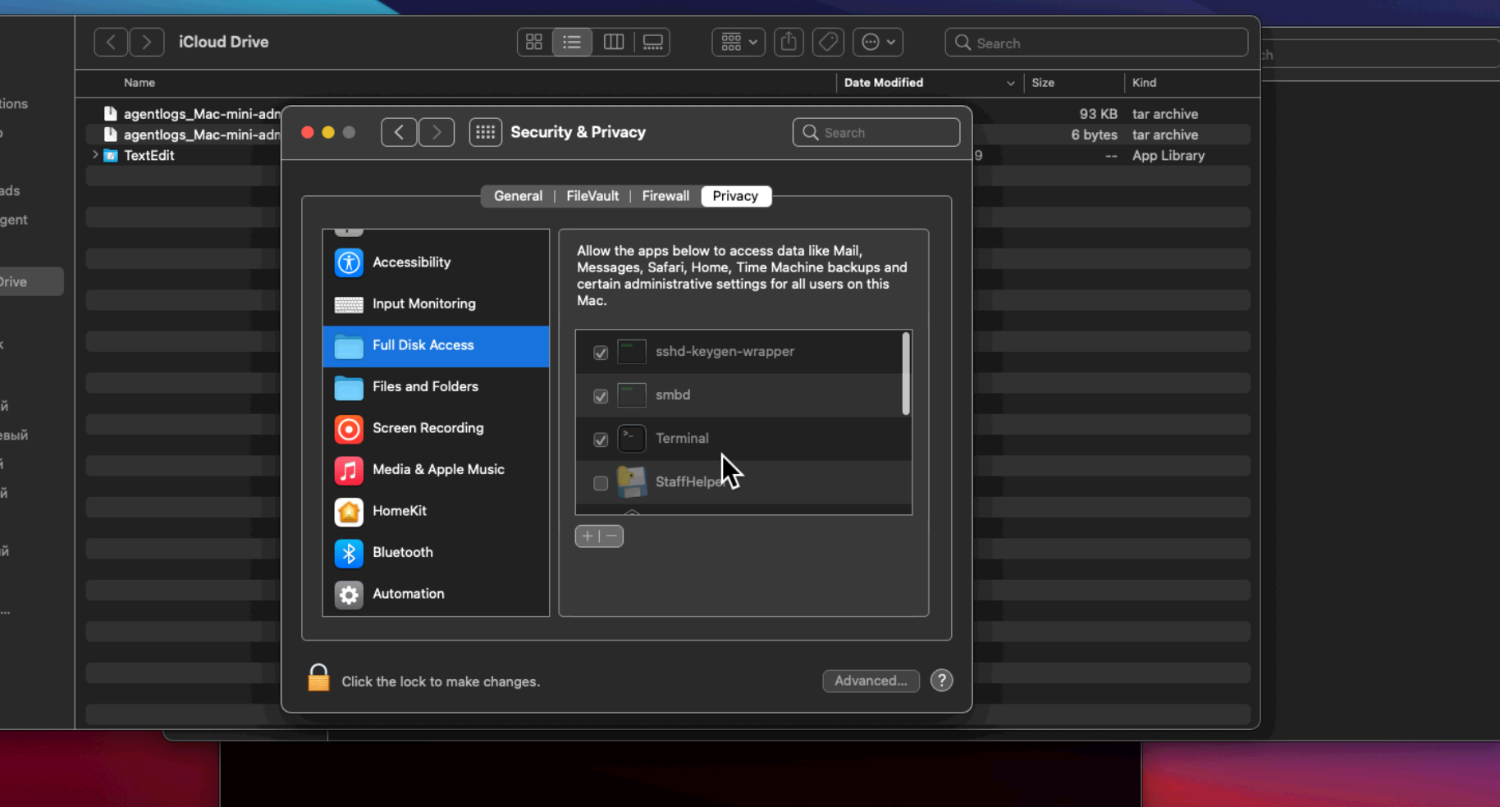Switch Finder to column view
The width and height of the screenshot is (1500, 807).
[x=614, y=42]
